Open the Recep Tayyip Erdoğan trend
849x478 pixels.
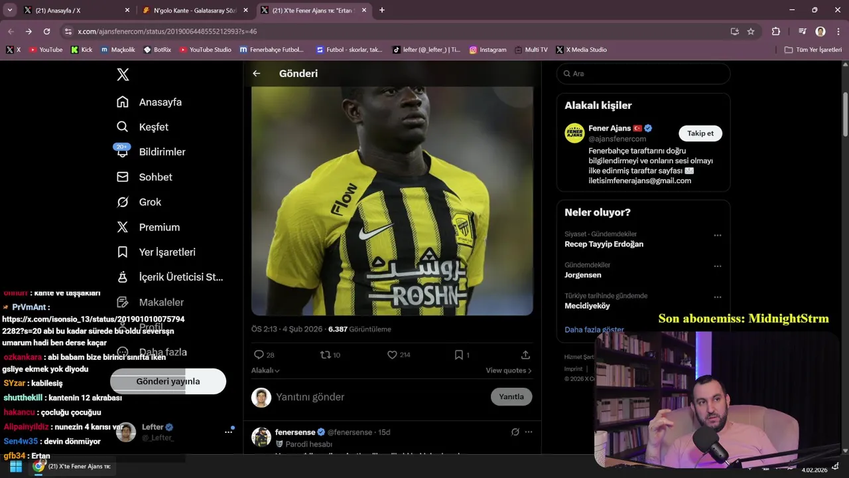coord(604,244)
